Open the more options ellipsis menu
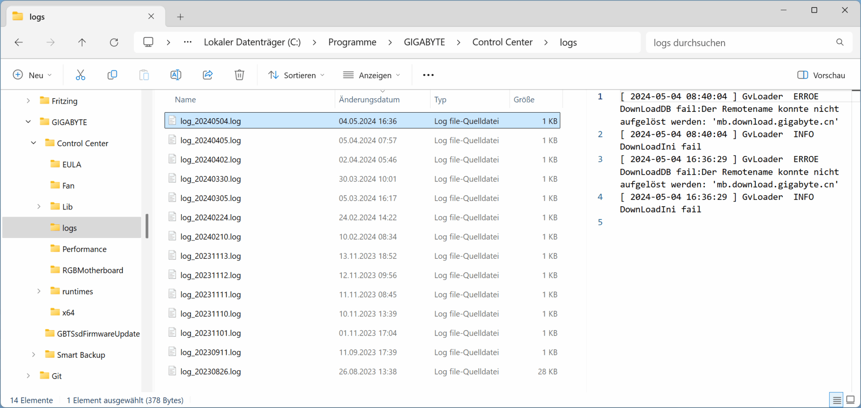This screenshot has height=408, width=861. 428,75
